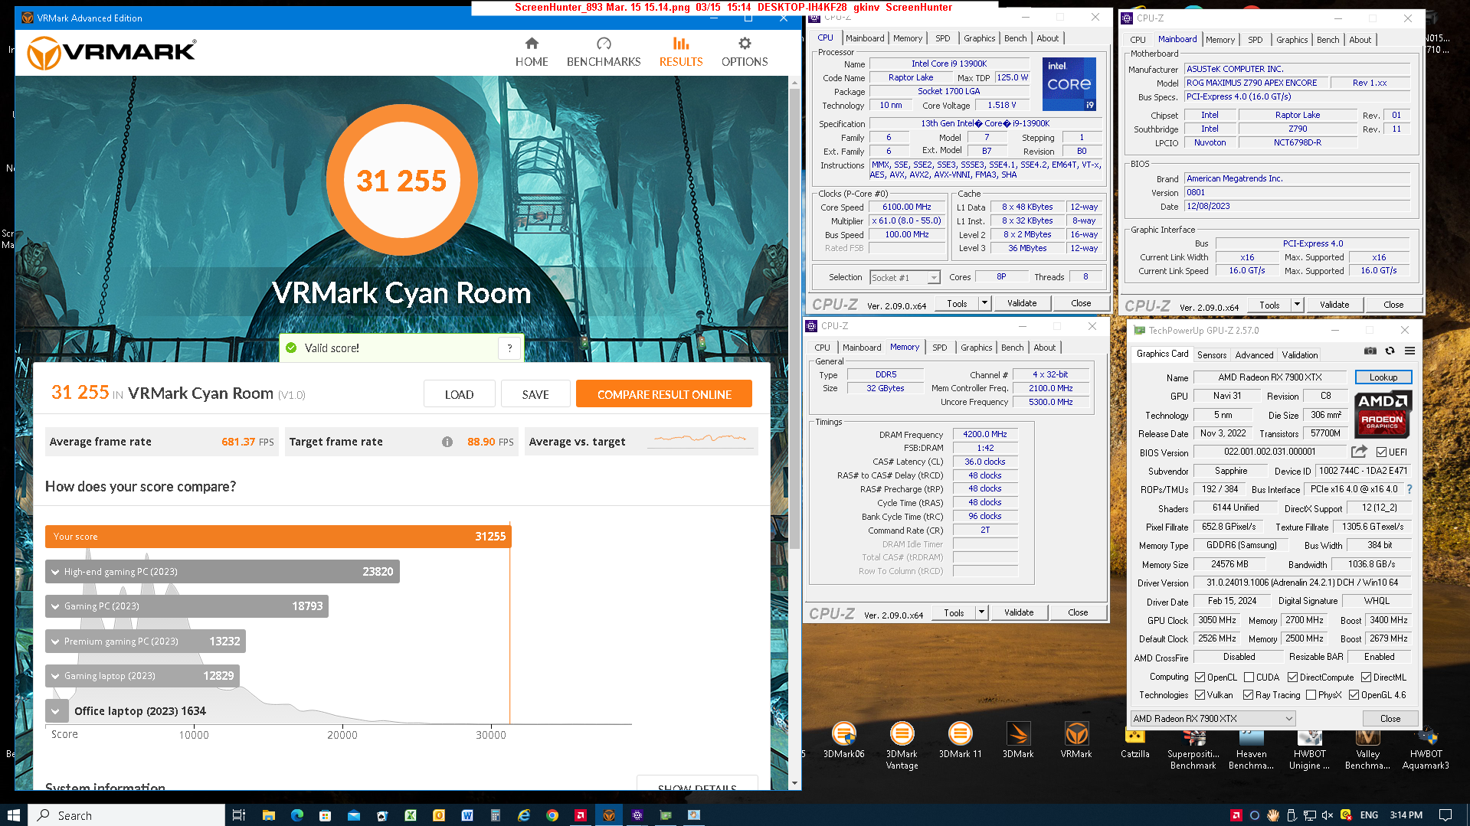This screenshot has height=826, width=1470.
Task: Toggle the CUDA checkbox in GPU-Z
Action: [1249, 677]
